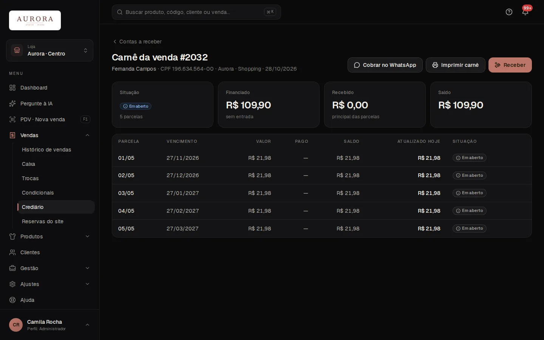544x340 pixels.
Task: Focus the Buscar produto search field
Action: point(196,12)
